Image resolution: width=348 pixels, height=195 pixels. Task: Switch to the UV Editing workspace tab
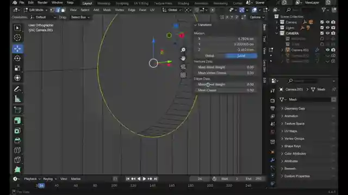[141, 3]
